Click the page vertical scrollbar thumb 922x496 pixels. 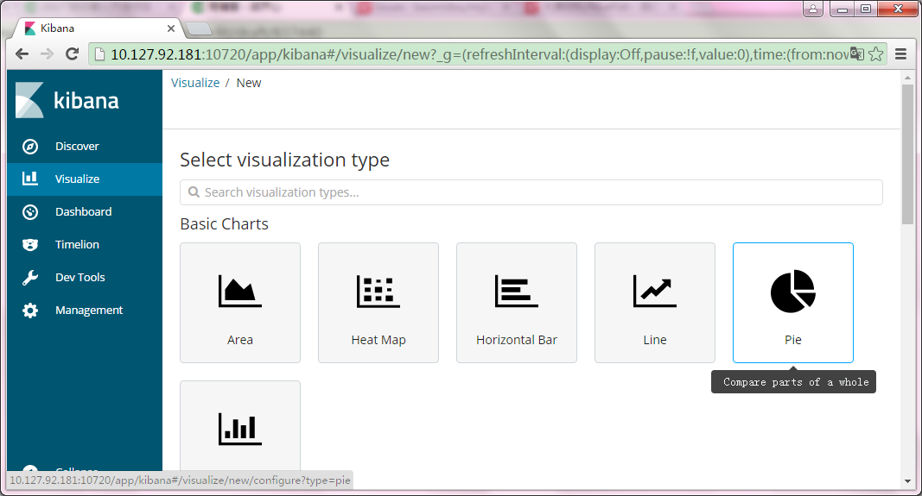[x=907, y=154]
